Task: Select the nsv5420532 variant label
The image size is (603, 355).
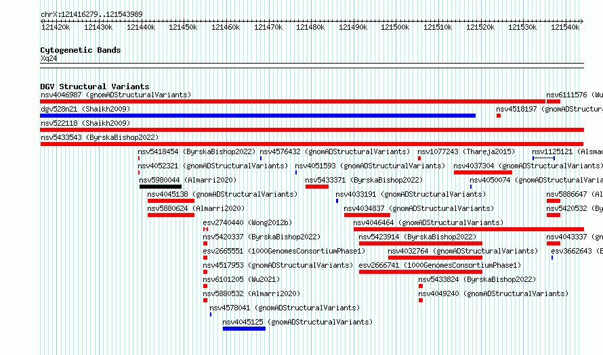Action: 574,208
